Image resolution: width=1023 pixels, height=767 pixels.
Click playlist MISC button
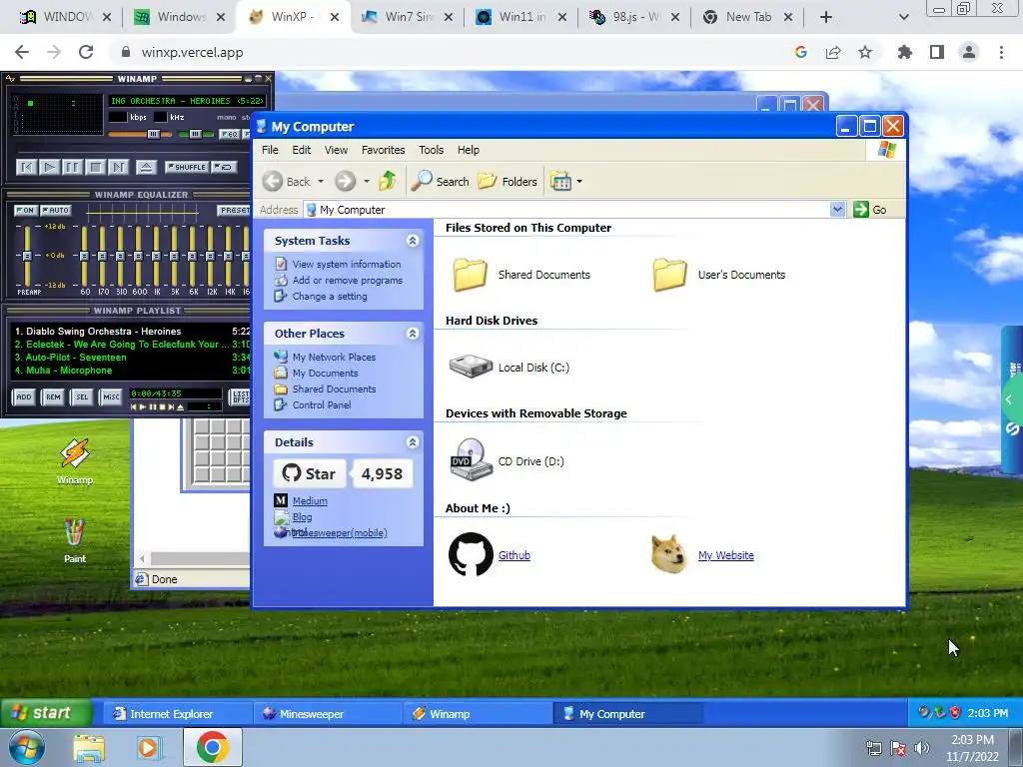(x=111, y=396)
